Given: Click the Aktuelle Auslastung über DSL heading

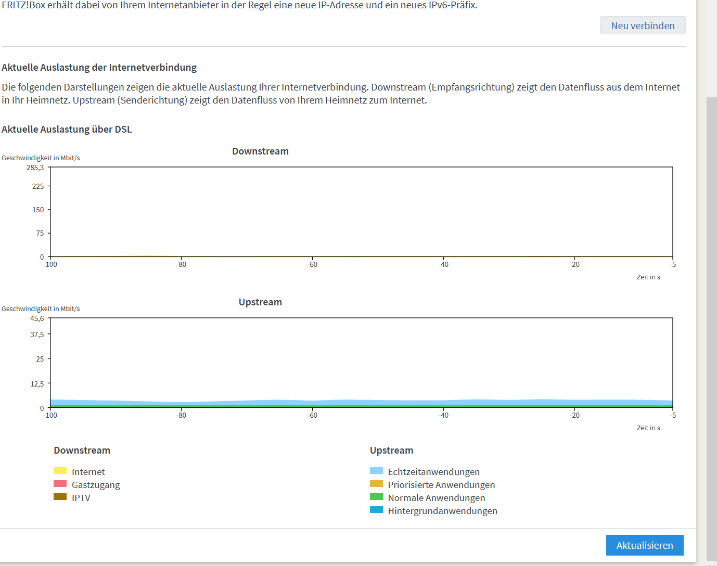Looking at the screenshot, I should coord(67,130).
